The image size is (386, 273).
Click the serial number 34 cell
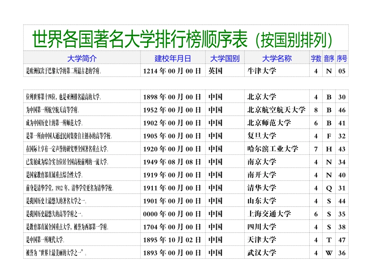[x=342, y=162]
